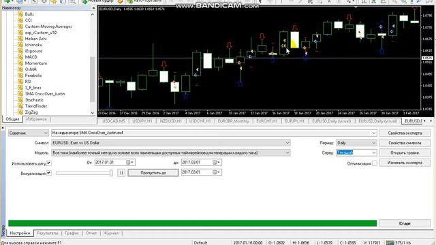Select exp_iCustom_v10 in the Navigator list
The width and height of the screenshot is (436, 245).
(x=41, y=33)
